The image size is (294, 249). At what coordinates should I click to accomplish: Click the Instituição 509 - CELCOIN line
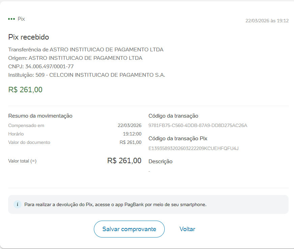coord(87,75)
